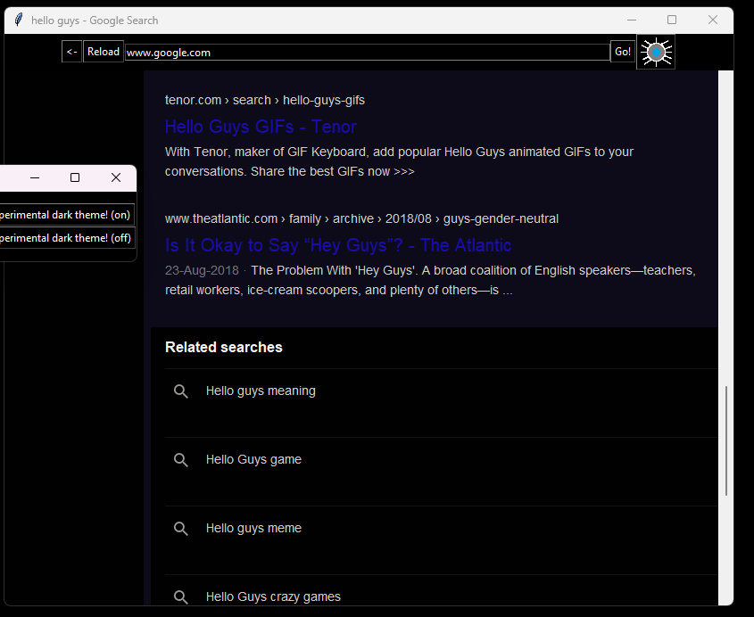Disable the experimental dark theme (off)
Viewport: 754px width, 617px height.
coord(64,237)
